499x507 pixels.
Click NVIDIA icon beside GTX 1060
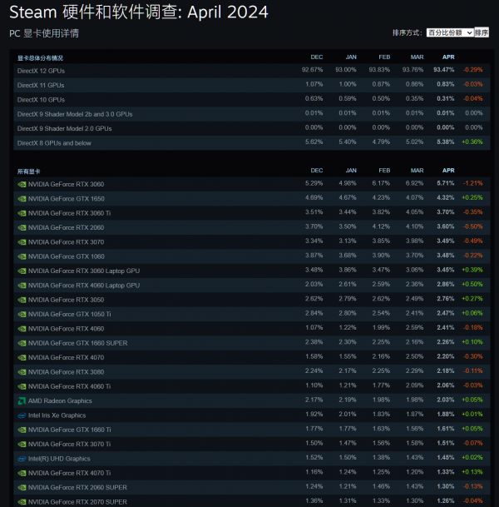point(22,256)
